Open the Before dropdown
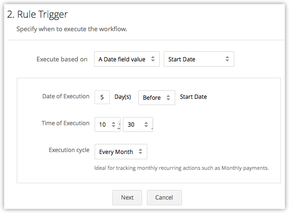The image size is (289, 213). click(156, 97)
